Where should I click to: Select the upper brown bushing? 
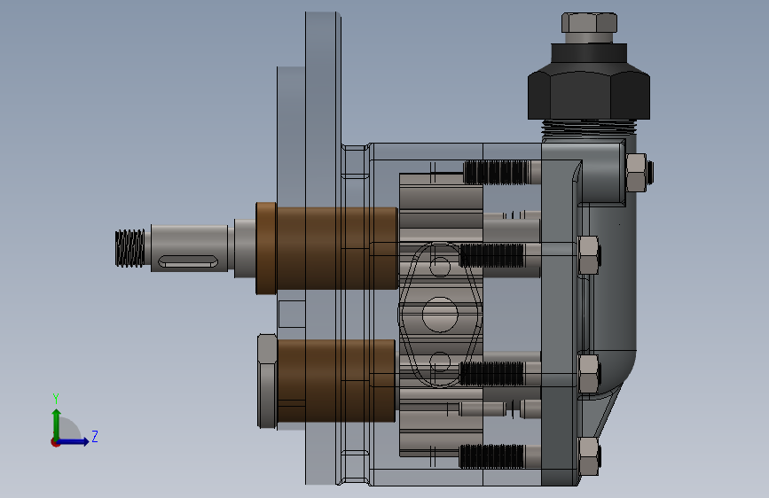[x=326, y=248]
